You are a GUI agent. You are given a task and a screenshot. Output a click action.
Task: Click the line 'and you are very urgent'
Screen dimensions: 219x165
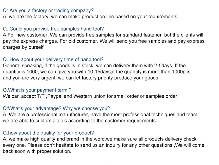click(x=81, y=78)
